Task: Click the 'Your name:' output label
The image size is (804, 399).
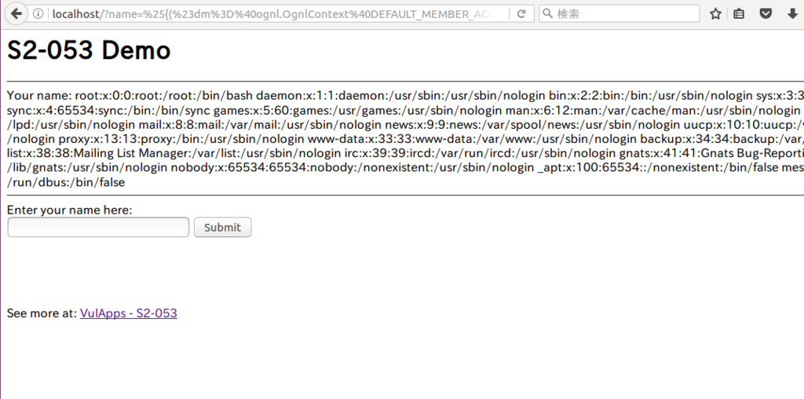Action: tap(39, 95)
